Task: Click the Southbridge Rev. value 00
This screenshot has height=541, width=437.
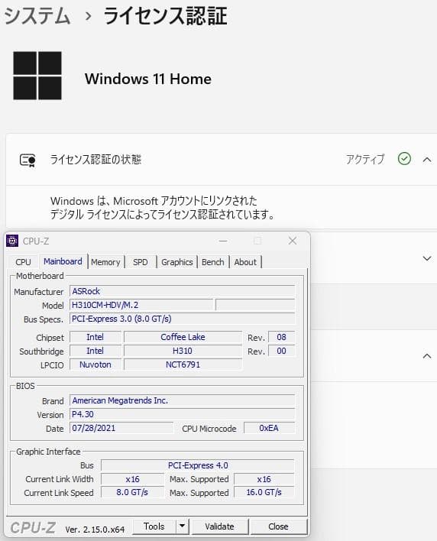Action: point(281,351)
